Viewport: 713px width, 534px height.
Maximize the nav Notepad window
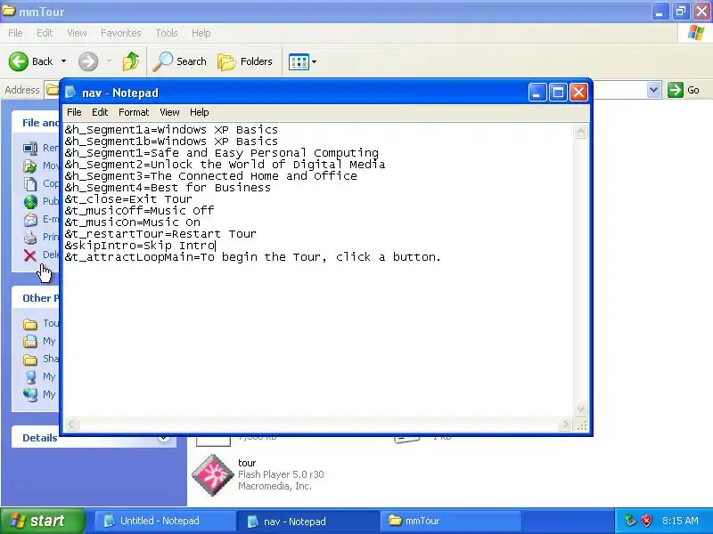point(558,93)
